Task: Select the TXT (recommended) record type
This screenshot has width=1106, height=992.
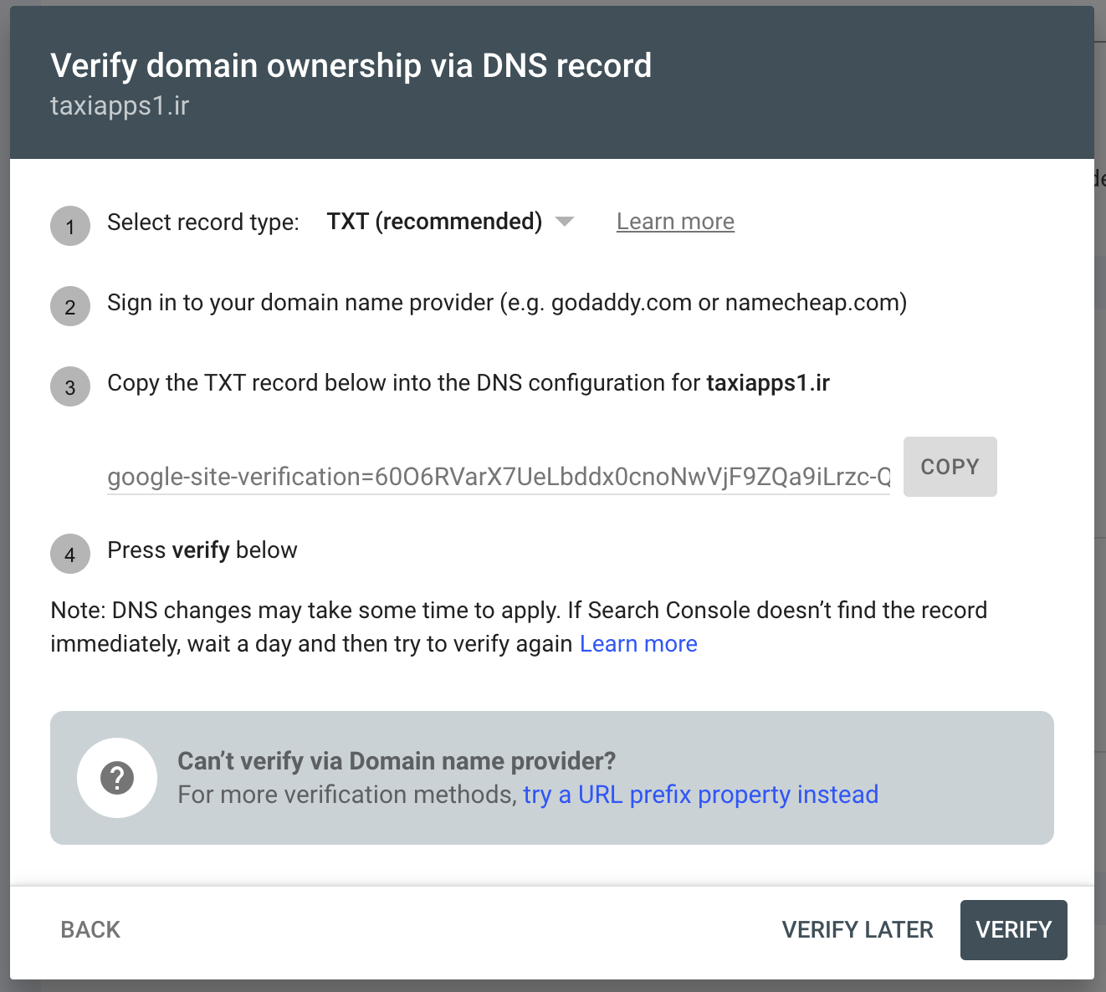Action: pyautogui.click(x=434, y=222)
